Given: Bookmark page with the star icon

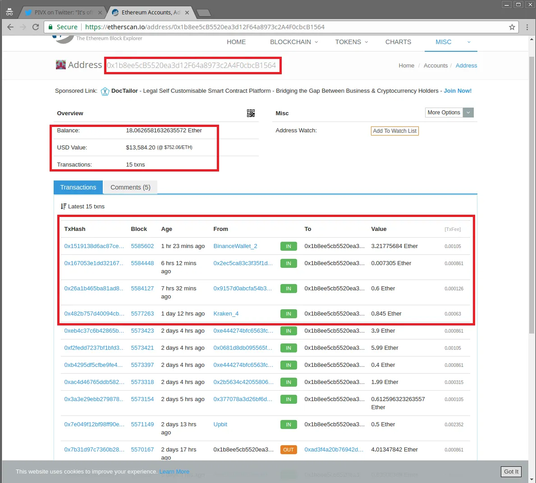Looking at the screenshot, I should tap(512, 27).
